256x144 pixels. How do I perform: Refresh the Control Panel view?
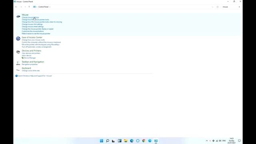pos(218,7)
